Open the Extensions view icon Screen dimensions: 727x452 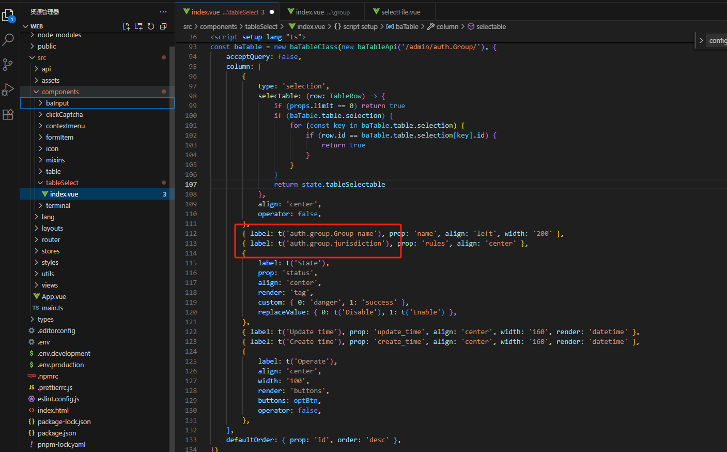pos(8,114)
